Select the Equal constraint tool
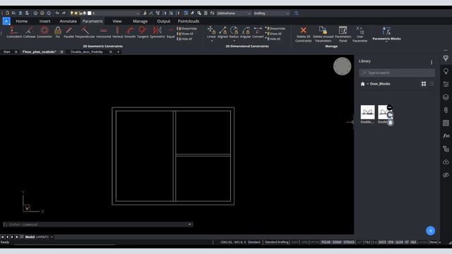 click(x=171, y=32)
